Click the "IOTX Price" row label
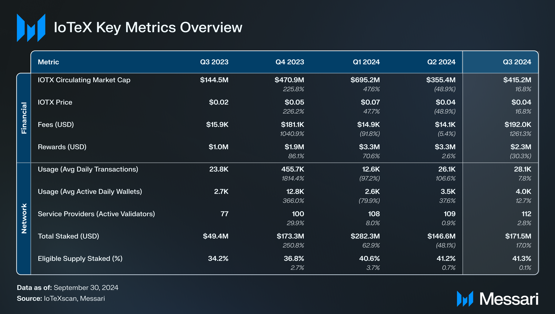The image size is (555, 314). tap(55, 102)
